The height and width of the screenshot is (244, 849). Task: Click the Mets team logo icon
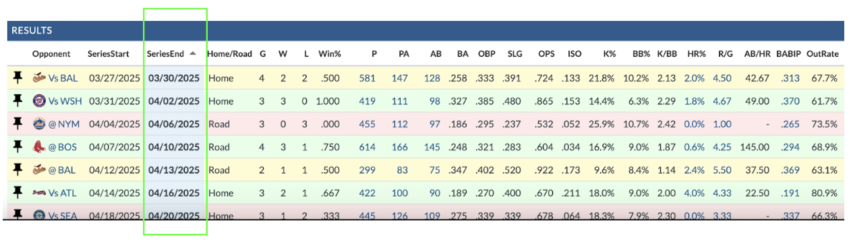pos(39,124)
